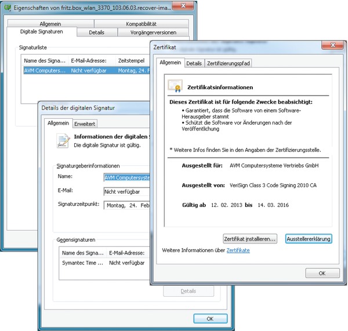
Task: Open the Zertifikate help link
Action: pyautogui.click(x=238, y=250)
